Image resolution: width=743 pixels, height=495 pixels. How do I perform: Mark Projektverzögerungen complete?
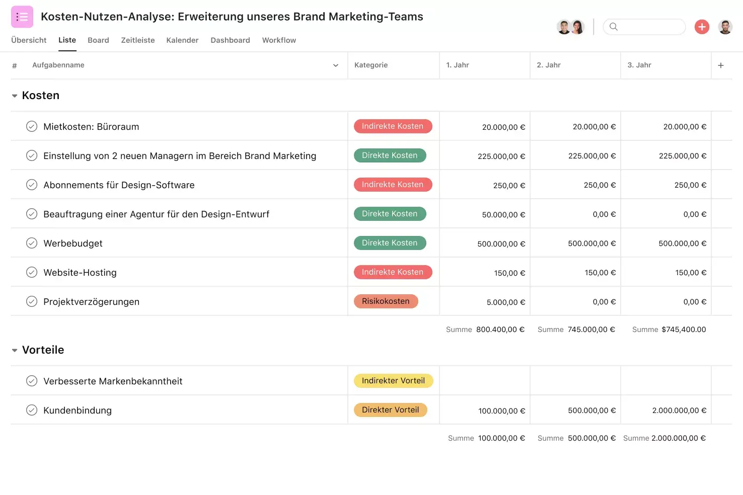click(x=32, y=301)
